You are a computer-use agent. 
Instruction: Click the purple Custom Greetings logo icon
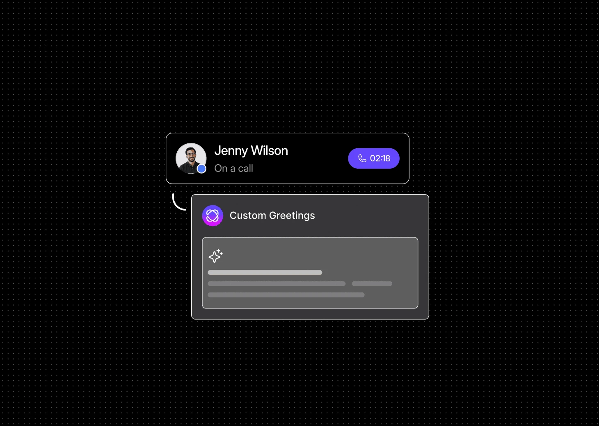coord(213,215)
